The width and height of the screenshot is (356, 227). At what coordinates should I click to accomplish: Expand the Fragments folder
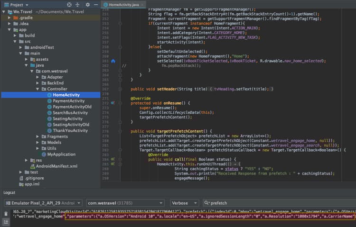click(x=38, y=136)
